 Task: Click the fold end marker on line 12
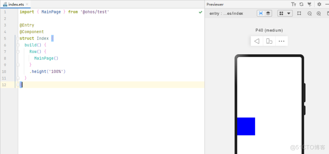[18, 85]
